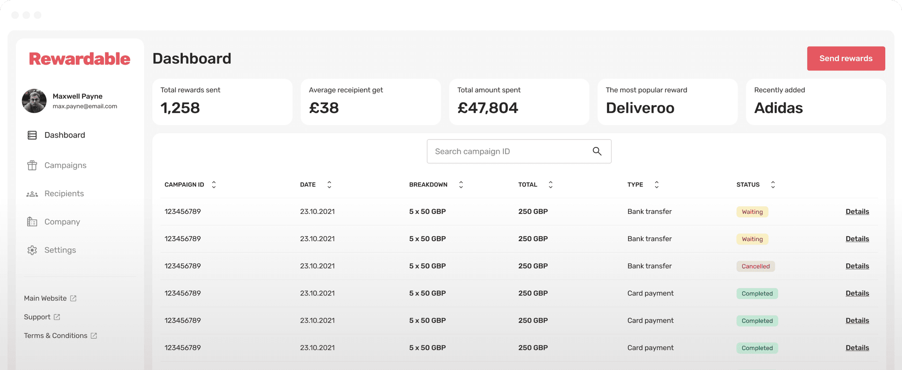The image size is (902, 370).
Task: Go to the Recipients section
Action: pos(64,194)
